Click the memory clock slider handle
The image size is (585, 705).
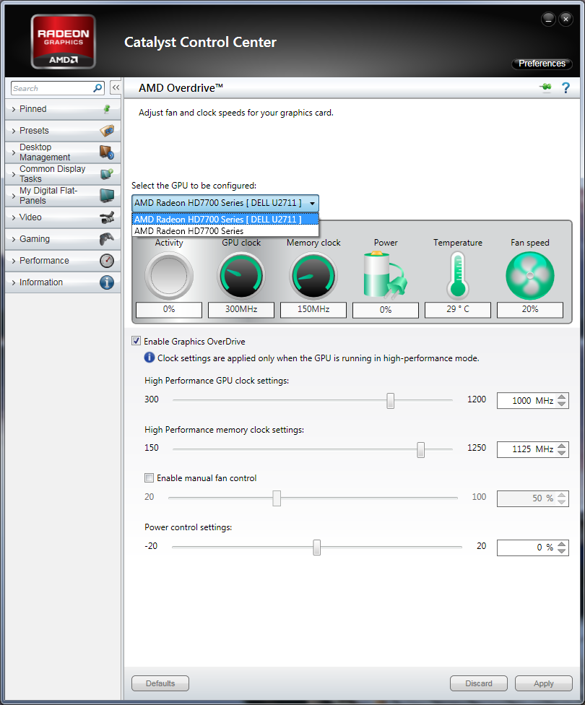[420, 449]
